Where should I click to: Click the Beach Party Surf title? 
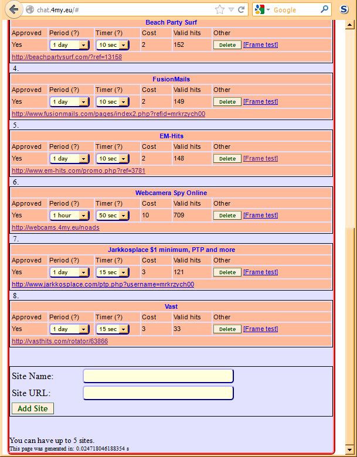(x=171, y=22)
